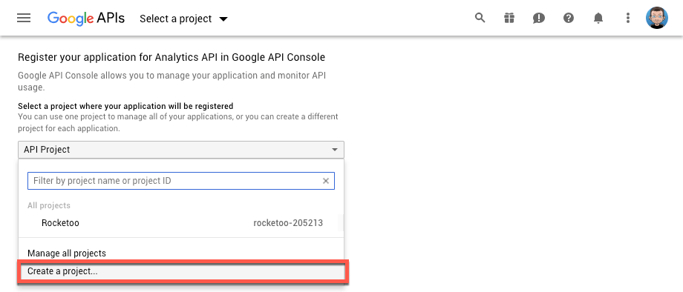Click the Google APIs logo
This screenshot has height=292, width=683.
(x=86, y=19)
